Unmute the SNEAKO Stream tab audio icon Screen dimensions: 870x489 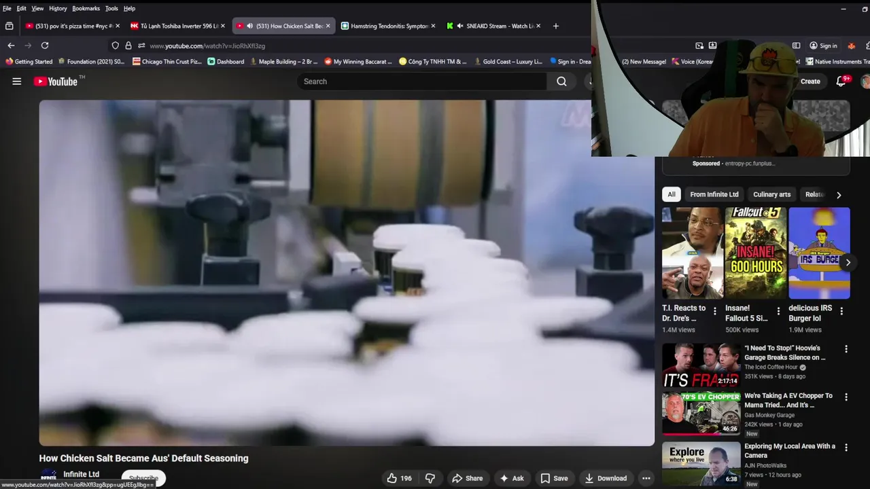460,26
